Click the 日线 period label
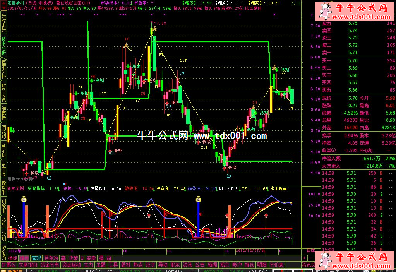 (310, 251)
